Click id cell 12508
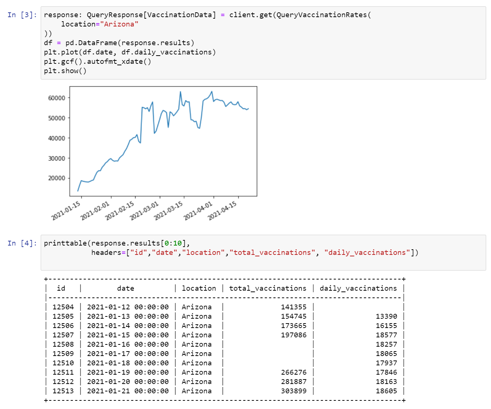 [63, 344]
